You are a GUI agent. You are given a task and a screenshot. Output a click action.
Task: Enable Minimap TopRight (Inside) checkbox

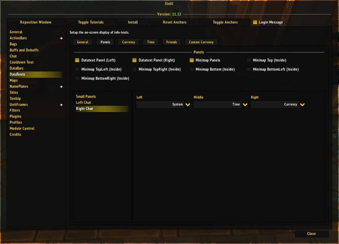tap(134, 69)
